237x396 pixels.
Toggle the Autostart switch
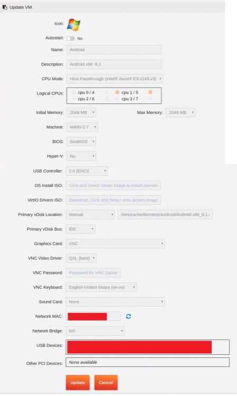click(71, 39)
